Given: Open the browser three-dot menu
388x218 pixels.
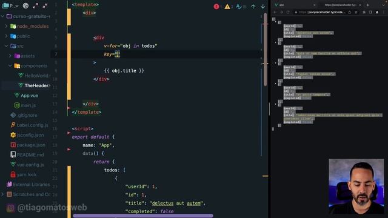Looking at the screenshot, I should click(x=384, y=12).
